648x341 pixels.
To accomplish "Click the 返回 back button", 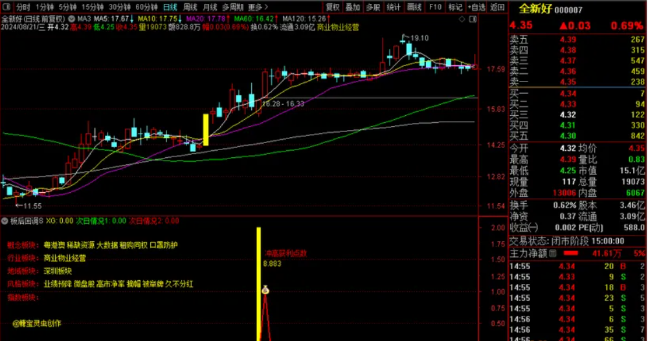I will (x=497, y=7).
